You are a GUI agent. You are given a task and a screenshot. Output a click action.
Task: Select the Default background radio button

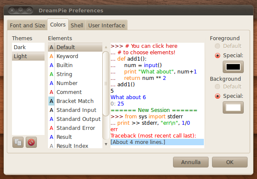(x=218, y=86)
